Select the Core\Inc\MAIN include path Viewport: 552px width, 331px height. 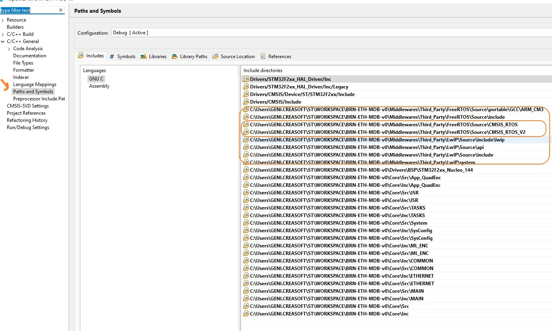click(337, 299)
